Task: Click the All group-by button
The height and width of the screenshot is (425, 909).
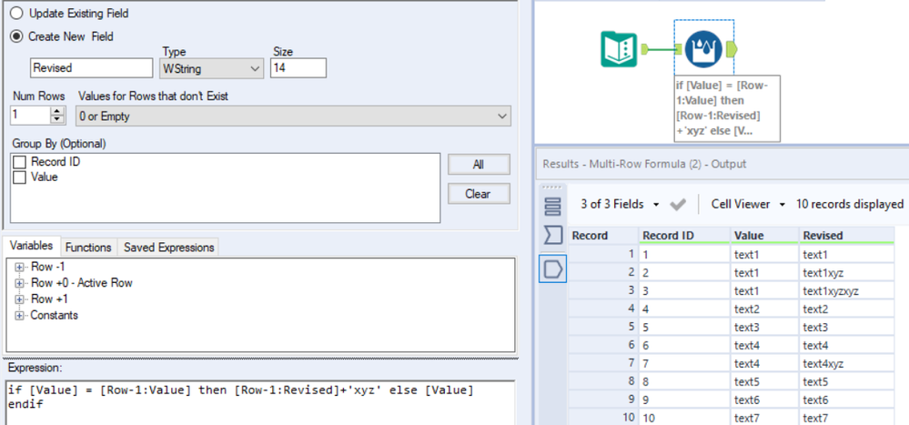Action: click(479, 165)
